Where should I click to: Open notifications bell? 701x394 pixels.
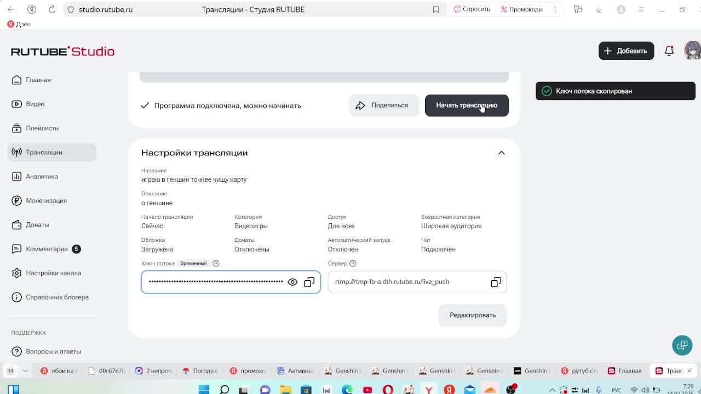(x=669, y=51)
